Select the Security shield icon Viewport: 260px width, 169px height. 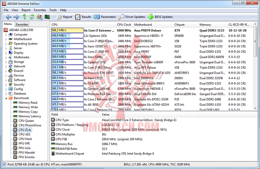[x=10, y=84]
